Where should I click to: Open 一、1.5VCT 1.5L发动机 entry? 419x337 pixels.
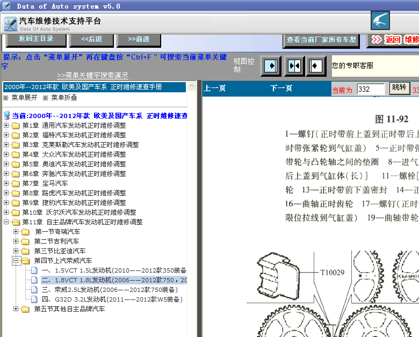[114, 270]
